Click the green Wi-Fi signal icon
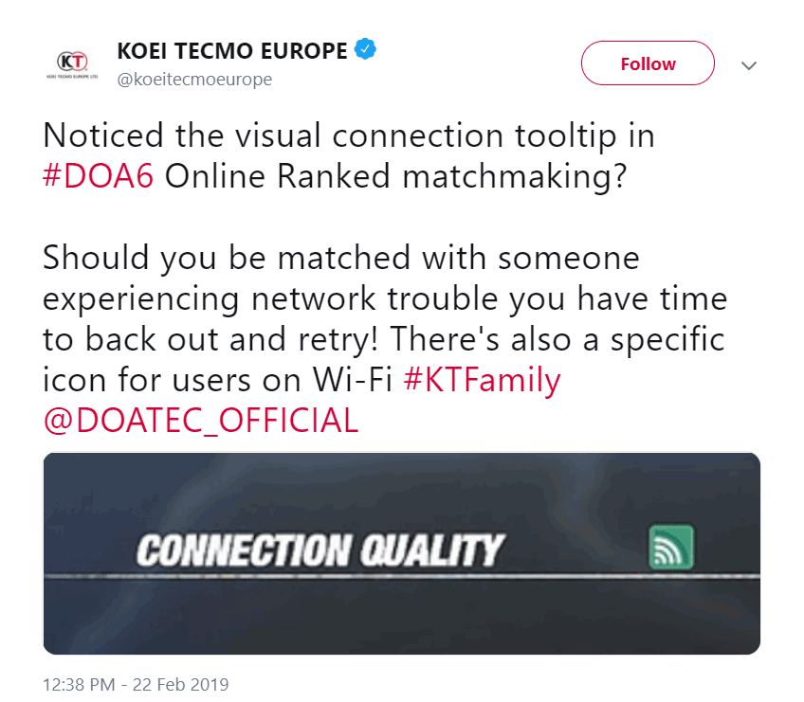The image size is (804, 702). 671,547
